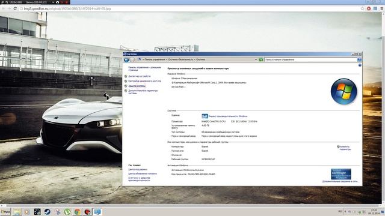Image resolution: width=385 pixels, height=216 pixels.
Task: Select 'Система' breadcrumb segment
Action: click(x=200, y=59)
